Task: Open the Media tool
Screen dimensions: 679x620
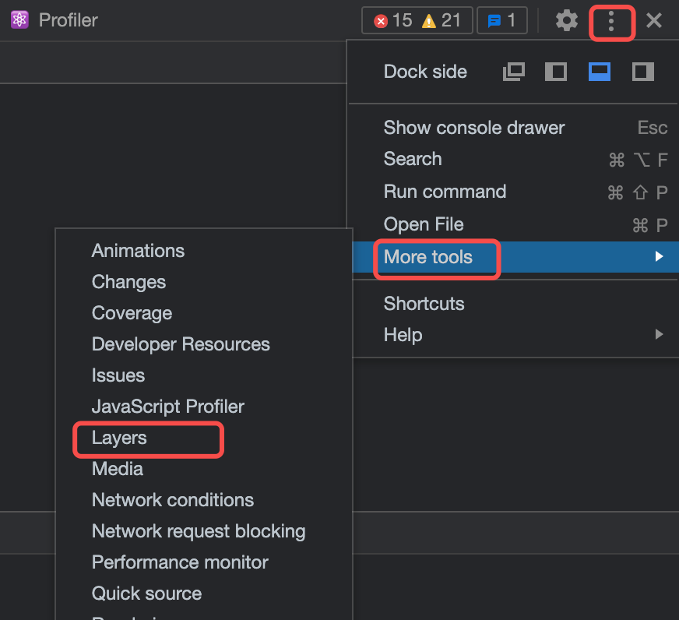Action: (204, 469)
